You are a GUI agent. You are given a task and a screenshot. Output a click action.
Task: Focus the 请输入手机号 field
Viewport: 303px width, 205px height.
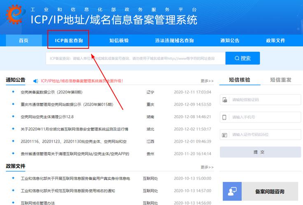[x=260, y=117]
